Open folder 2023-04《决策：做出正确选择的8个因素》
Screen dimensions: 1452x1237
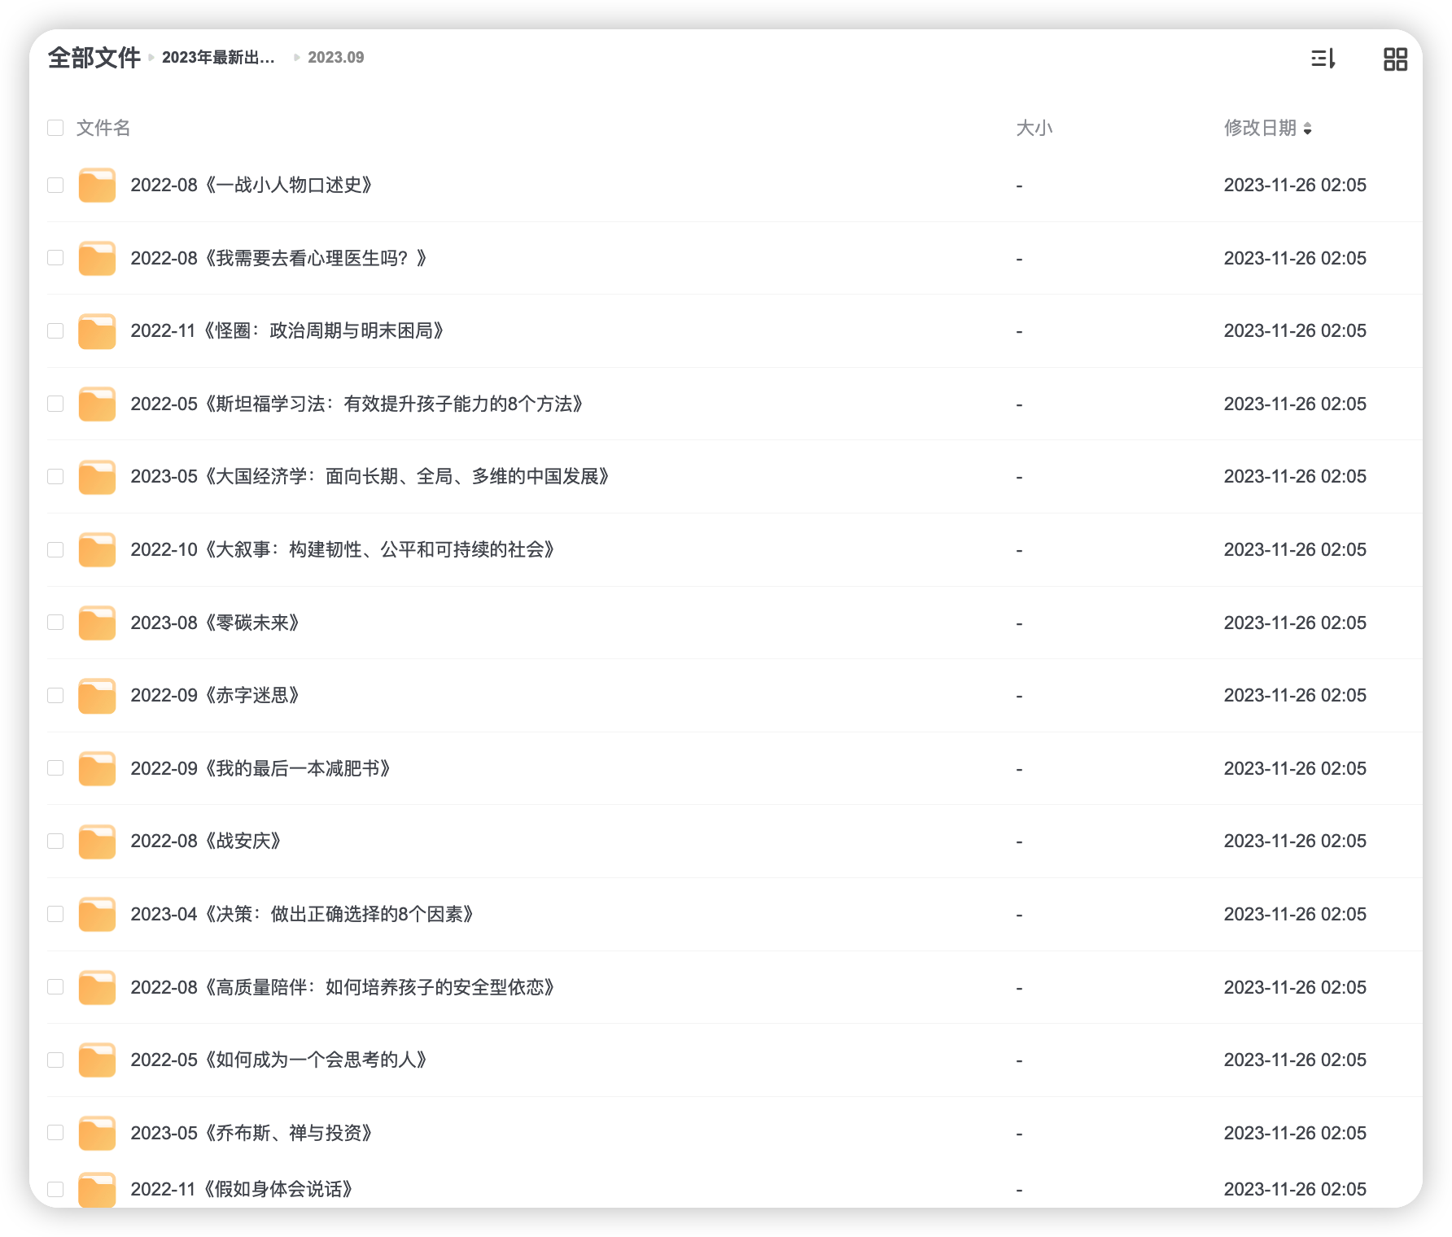[302, 914]
